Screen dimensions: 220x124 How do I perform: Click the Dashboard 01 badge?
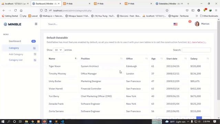pos(34,41)
